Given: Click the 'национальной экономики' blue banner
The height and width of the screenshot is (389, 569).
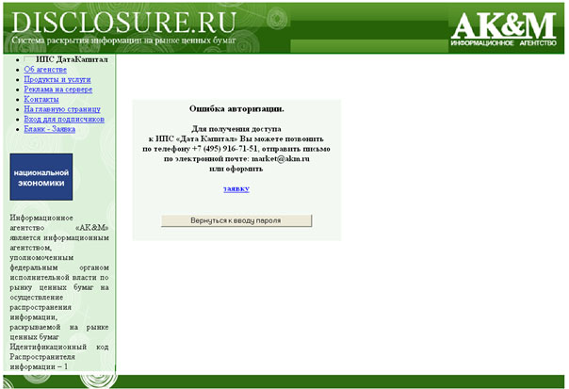Looking at the screenshot, I should [x=41, y=177].
